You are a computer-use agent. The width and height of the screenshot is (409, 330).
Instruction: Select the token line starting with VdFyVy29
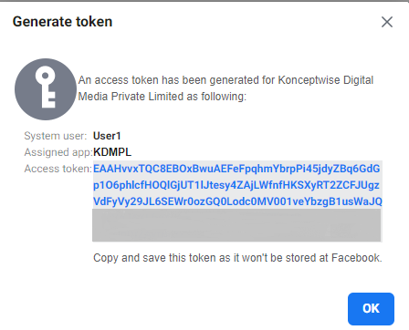pos(237,201)
